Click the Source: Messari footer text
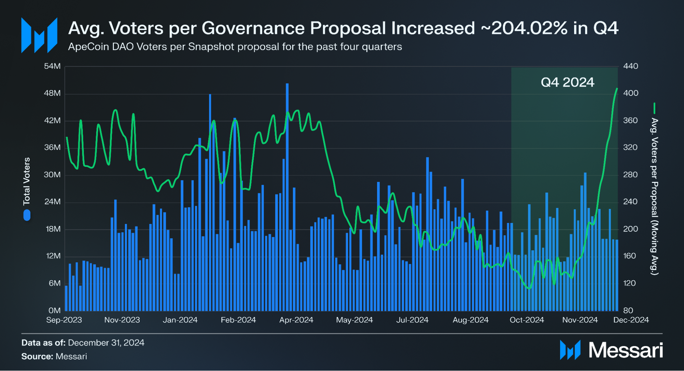This screenshot has height=371, width=684. point(54,356)
